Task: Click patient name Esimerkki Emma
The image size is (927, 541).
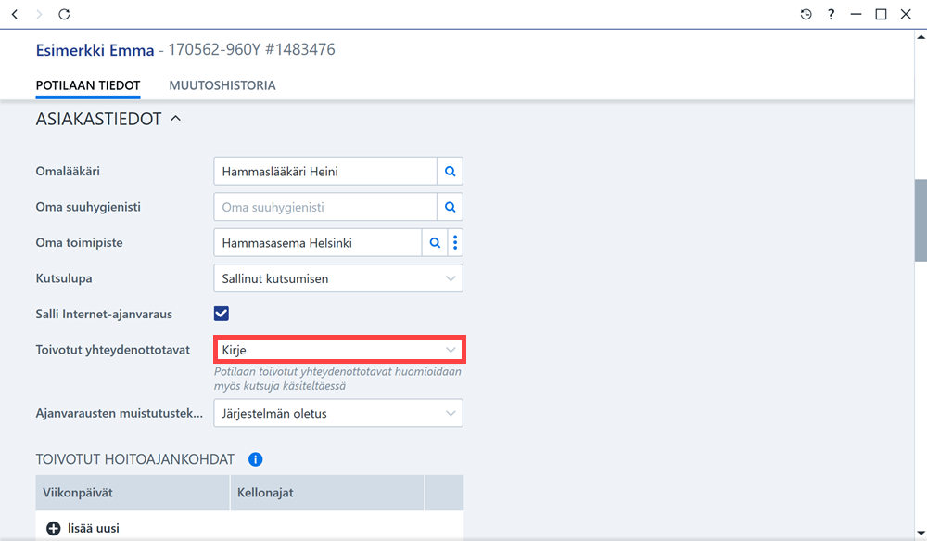Action: coord(95,50)
